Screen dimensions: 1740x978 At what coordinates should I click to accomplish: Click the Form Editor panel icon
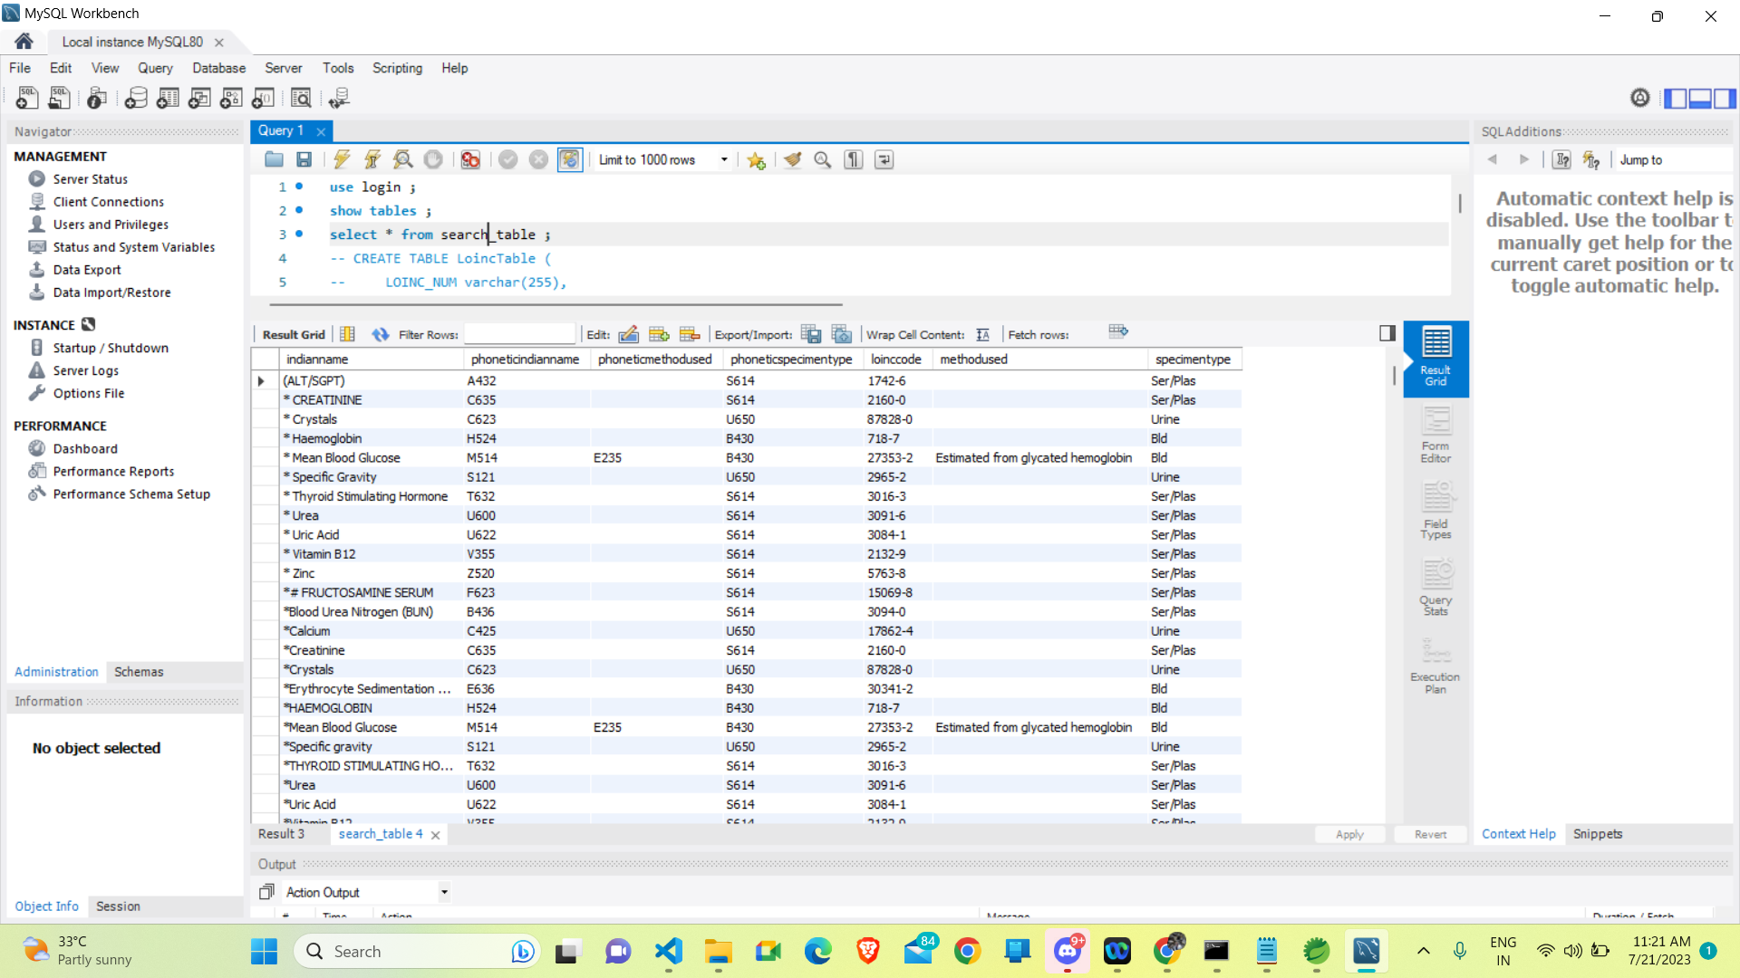pyautogui.click(x=1434, y=432)
